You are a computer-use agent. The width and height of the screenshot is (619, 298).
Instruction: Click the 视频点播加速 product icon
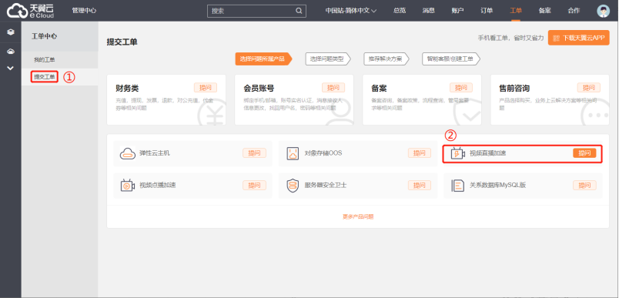click(128, 185)
